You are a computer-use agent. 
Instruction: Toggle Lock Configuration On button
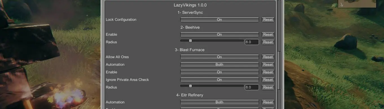coord(219,20)
